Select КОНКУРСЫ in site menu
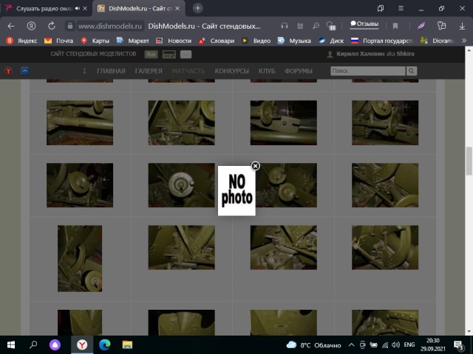The width and height of the screenshot is (473, 354). [x=231, y=71]
